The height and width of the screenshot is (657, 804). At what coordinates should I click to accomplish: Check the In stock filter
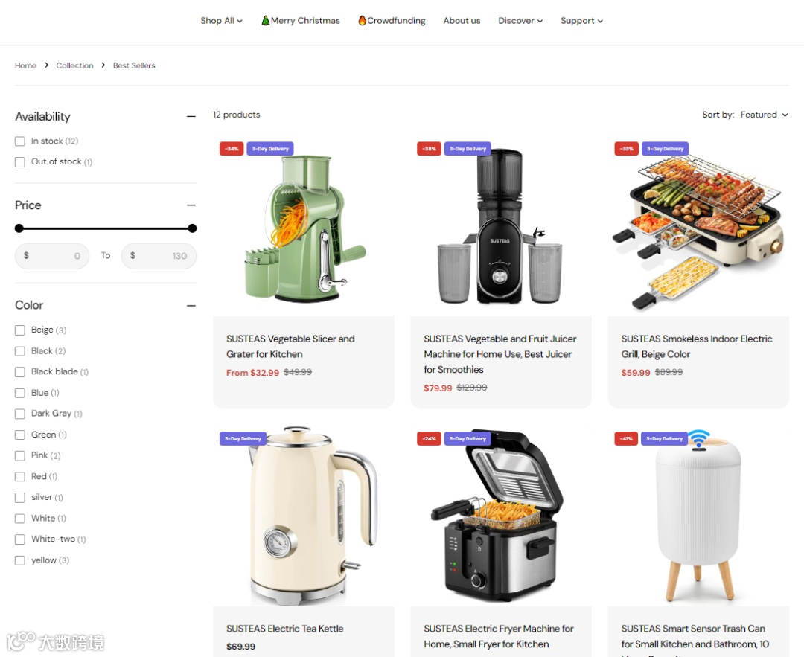20,141
